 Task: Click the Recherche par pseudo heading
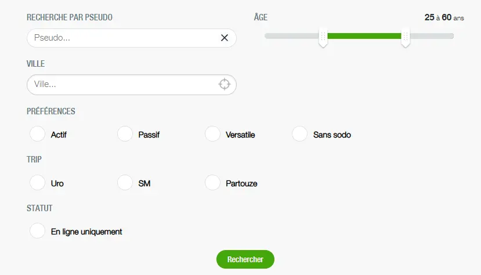[x=70, y=17]
